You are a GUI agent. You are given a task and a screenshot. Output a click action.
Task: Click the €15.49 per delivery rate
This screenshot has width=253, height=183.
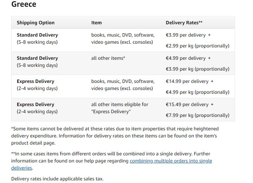click(187, 105)
